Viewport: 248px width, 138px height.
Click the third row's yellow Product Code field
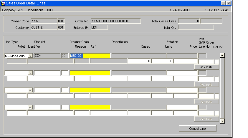[x=90, y=90]
